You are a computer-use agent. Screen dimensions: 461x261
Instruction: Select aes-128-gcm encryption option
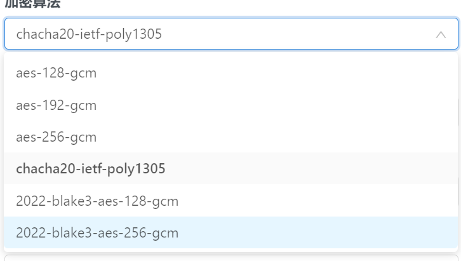[x=230, y=73]
